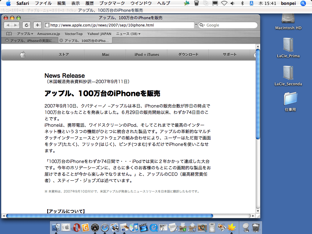Open the 編集 menu
The height and width of the screenshot is (234, 312).
62,3
